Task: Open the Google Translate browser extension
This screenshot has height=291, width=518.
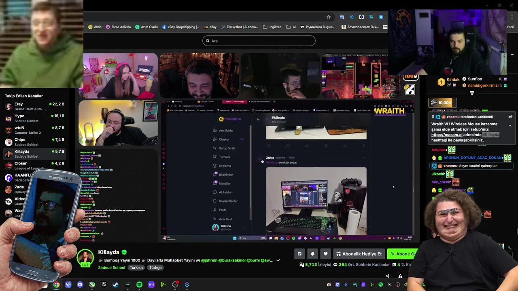Action: [342, 17]
